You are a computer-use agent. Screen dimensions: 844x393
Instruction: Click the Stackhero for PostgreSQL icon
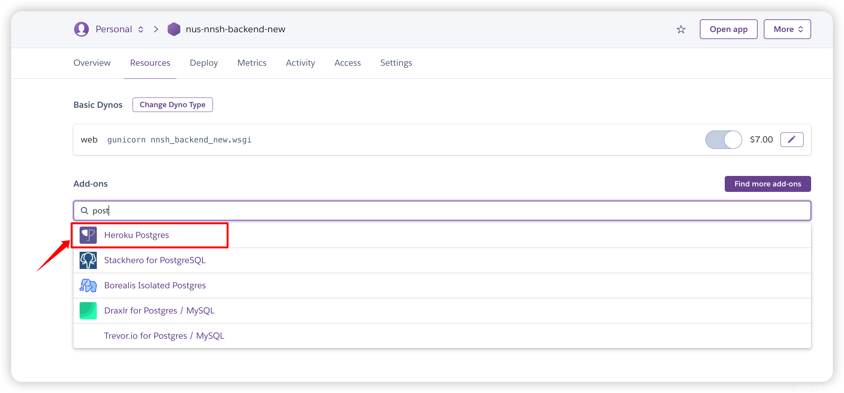coord(88,260)
